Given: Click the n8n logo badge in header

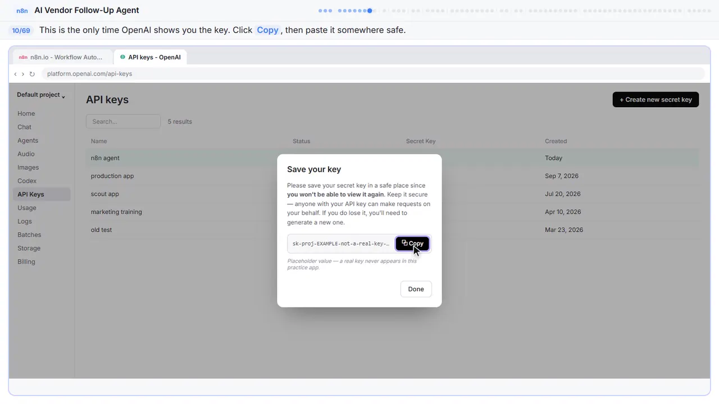Looking at the screenshot, I should [22, 11].
